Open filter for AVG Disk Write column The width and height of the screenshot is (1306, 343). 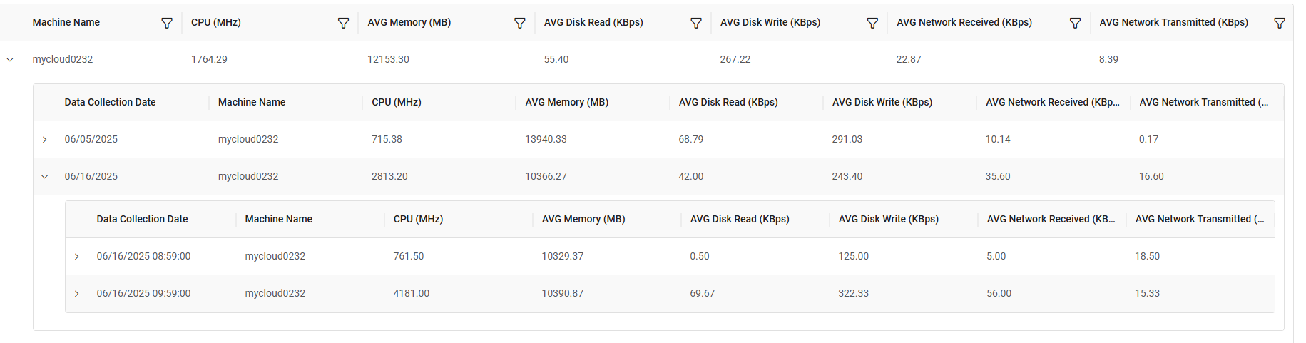(x=872, y=23)
